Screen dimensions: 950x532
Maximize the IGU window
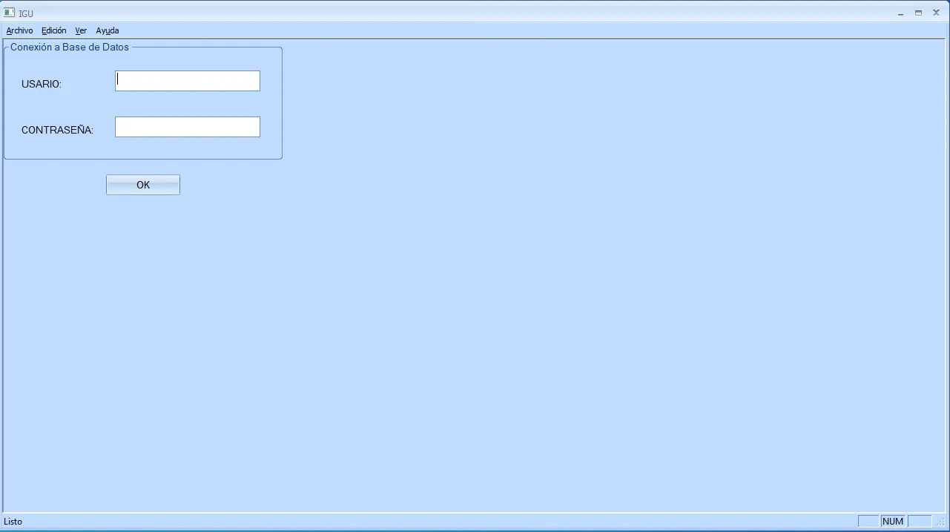pyautogui.click(x=918, y=13)
